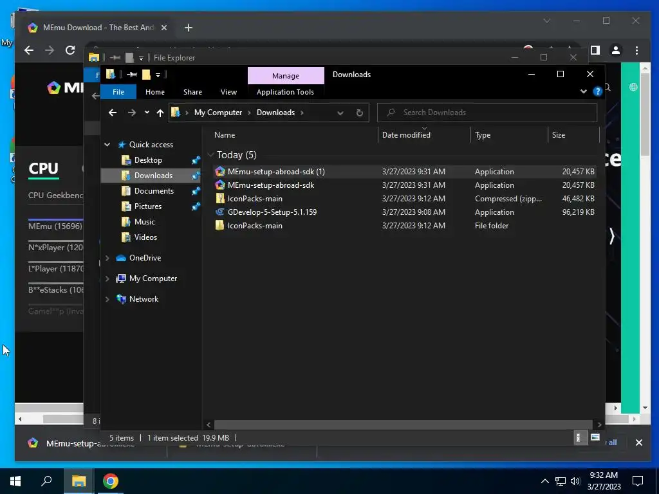Expand the ribbon with the chevron
This screenshot has height=494, width=659.
pyautogui.click(x=583, y=91)
